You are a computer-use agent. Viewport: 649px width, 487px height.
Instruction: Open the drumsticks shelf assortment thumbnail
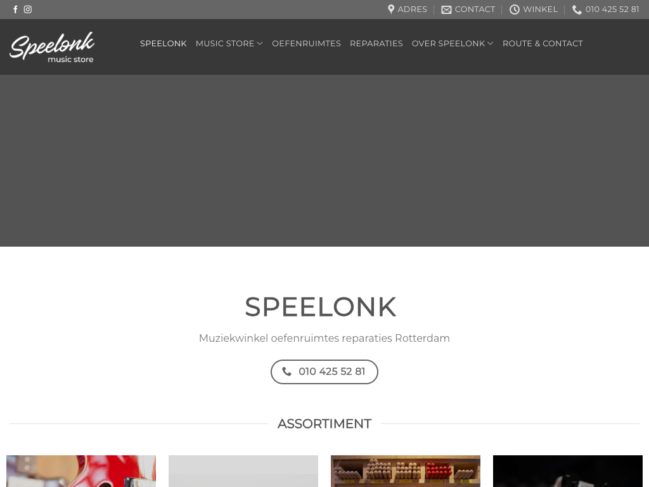406,471
